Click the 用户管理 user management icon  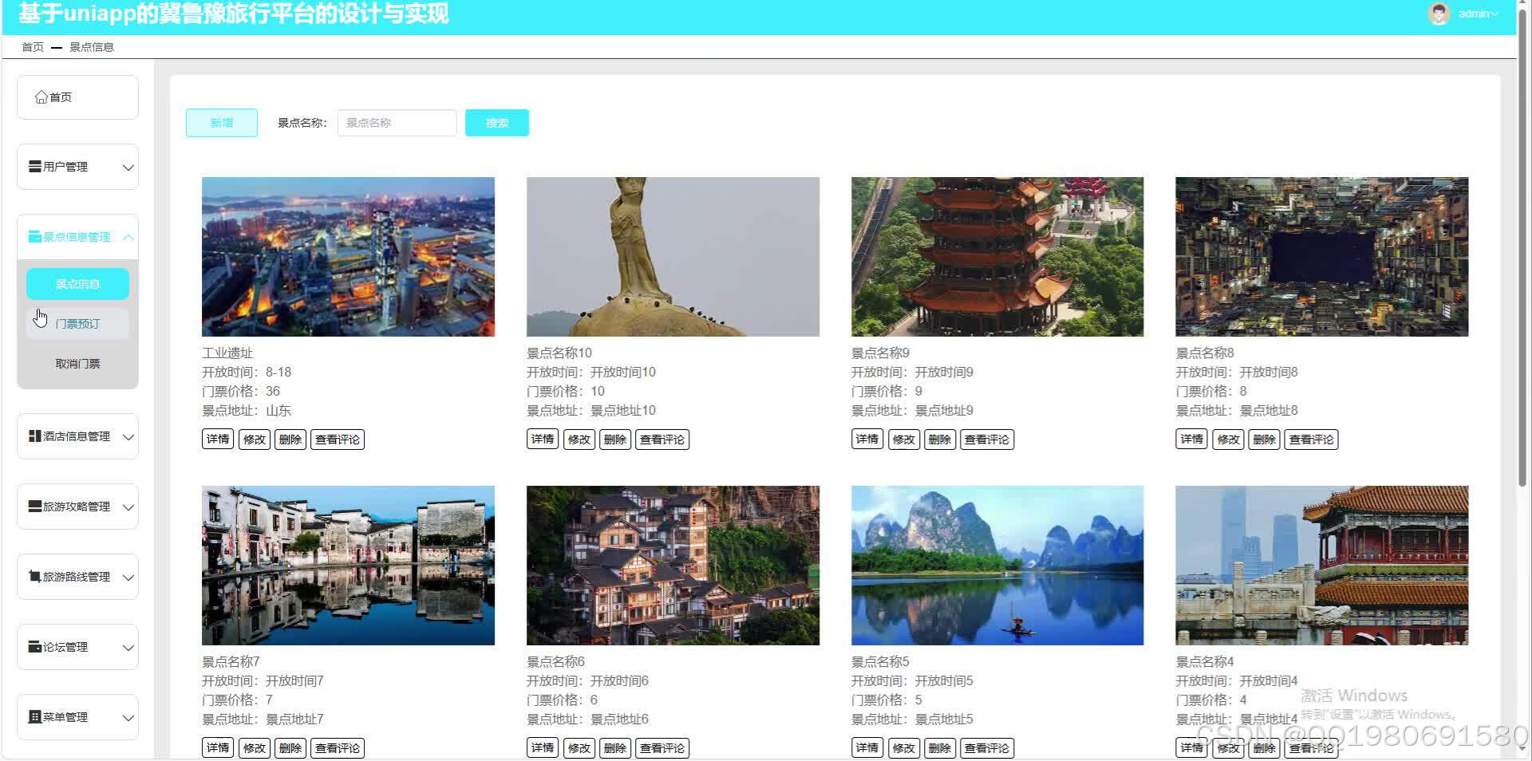click(34, 166)
